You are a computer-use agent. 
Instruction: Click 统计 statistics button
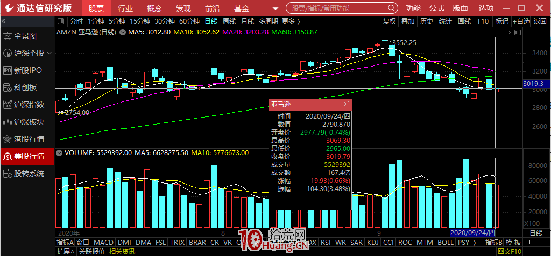click(445, 21)
